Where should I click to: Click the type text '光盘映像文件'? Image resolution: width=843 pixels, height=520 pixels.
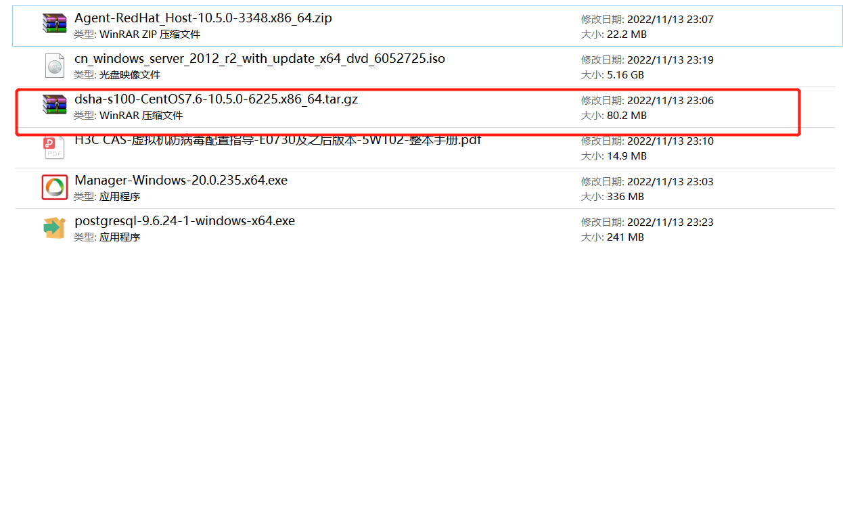click(130, 75)
